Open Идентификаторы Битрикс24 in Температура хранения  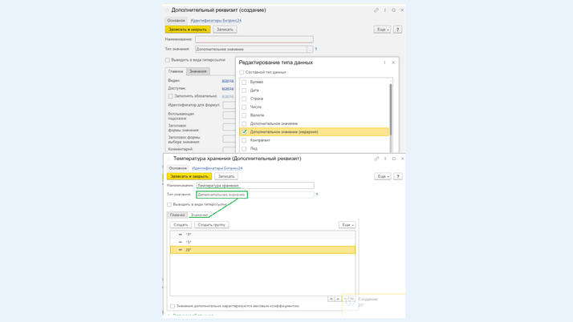217,168
